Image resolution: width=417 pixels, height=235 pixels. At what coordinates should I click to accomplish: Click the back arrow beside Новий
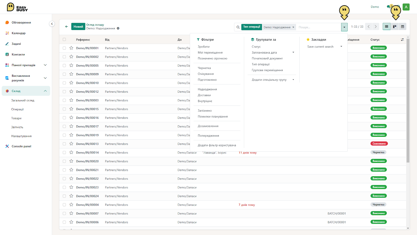(67, 27)
